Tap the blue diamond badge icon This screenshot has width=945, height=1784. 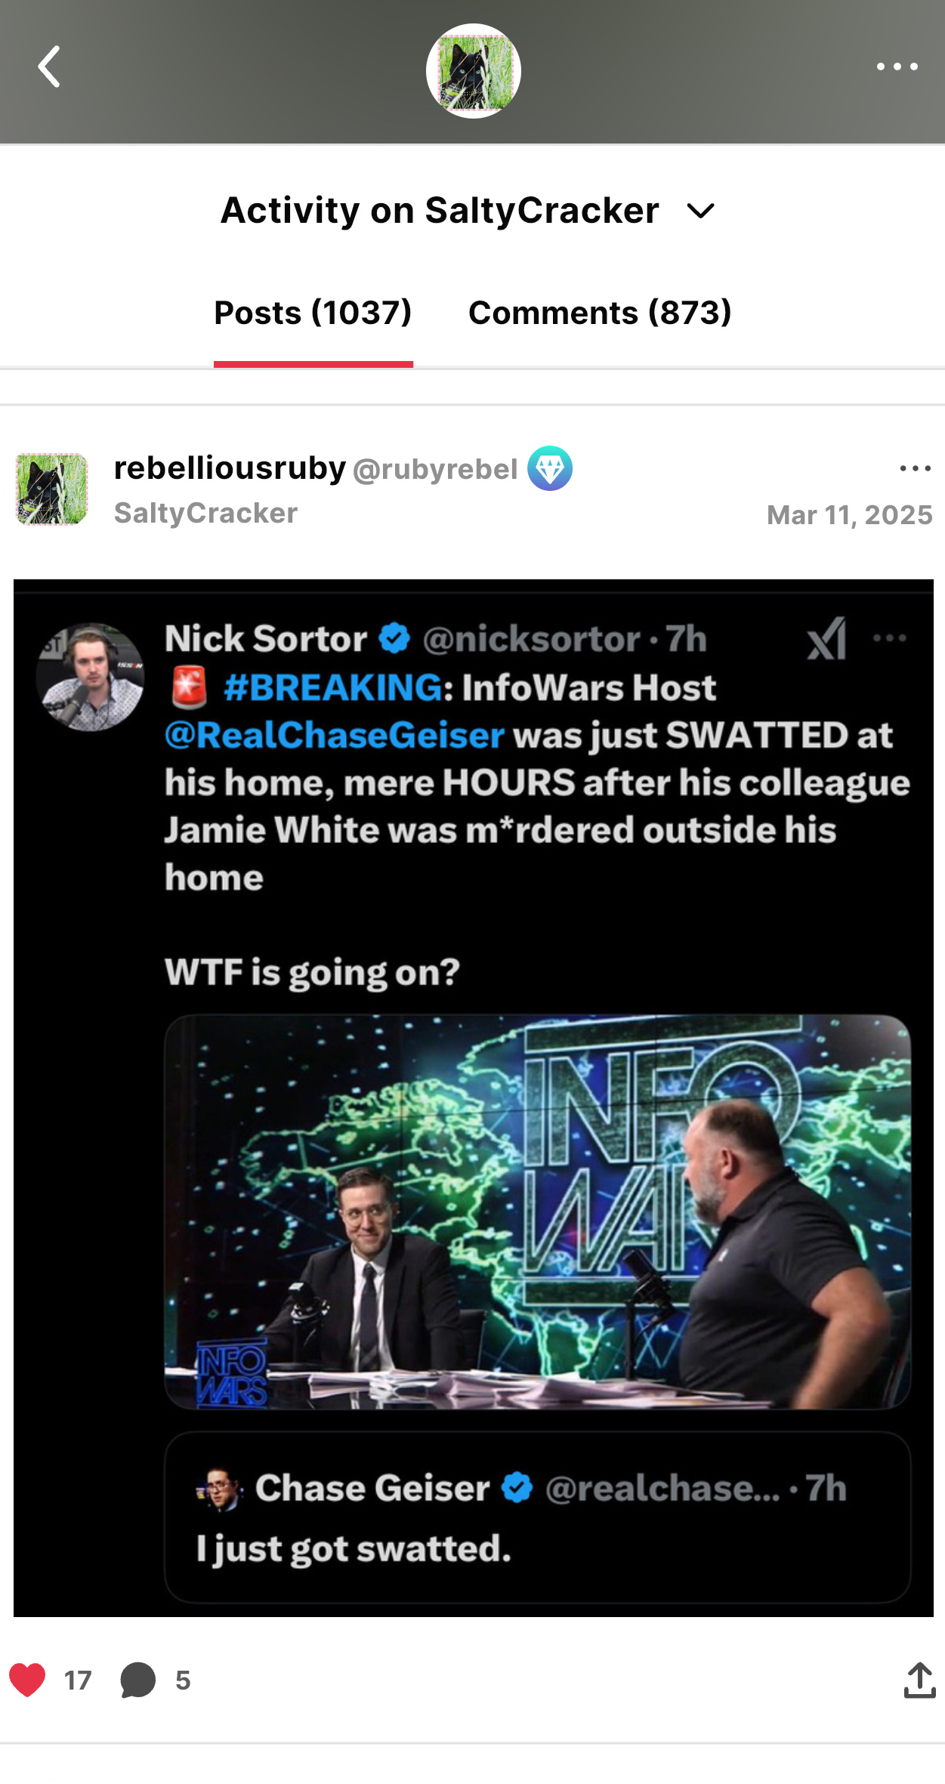[550, 468]
